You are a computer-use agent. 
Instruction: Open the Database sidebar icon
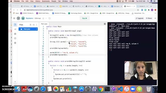click(x=15, y=38)
